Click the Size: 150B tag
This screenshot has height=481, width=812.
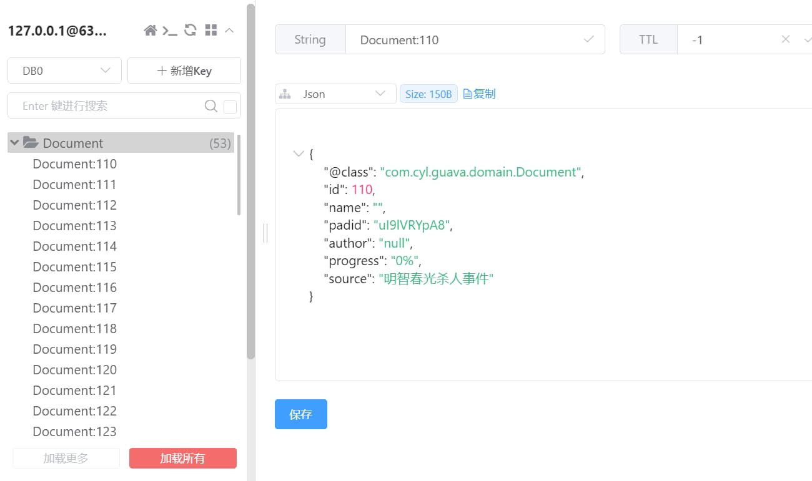428,94
